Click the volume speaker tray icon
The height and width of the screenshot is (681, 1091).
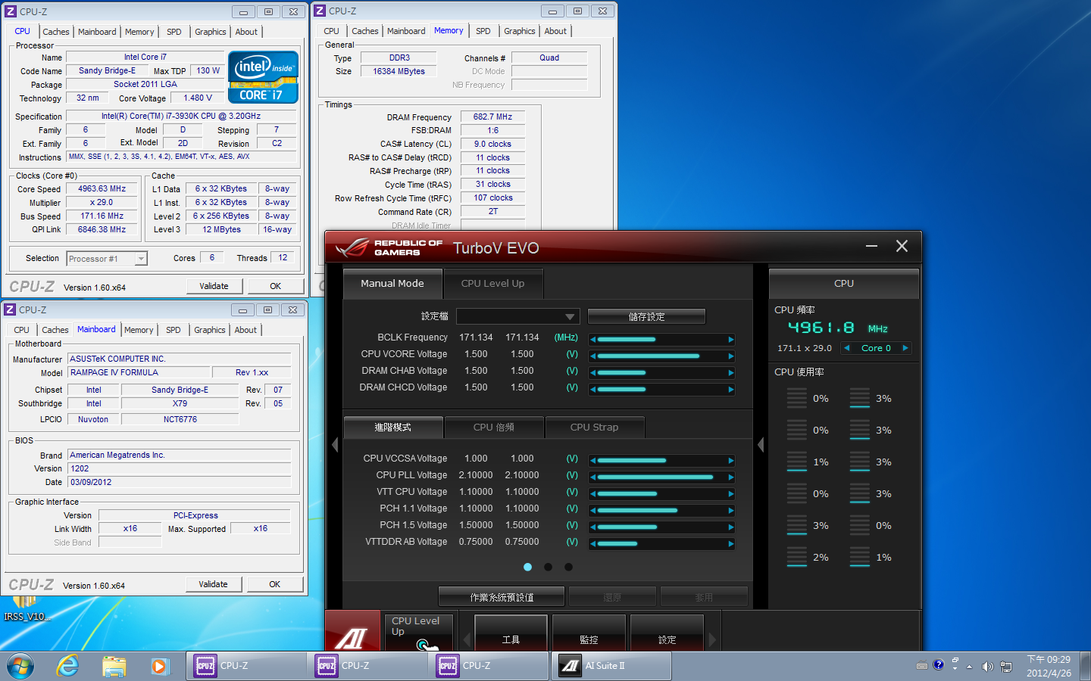tap(987, 667)
